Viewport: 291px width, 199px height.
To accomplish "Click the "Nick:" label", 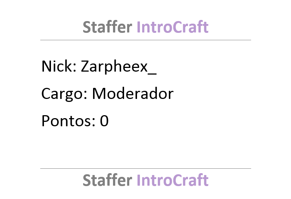I will point(59,66).
